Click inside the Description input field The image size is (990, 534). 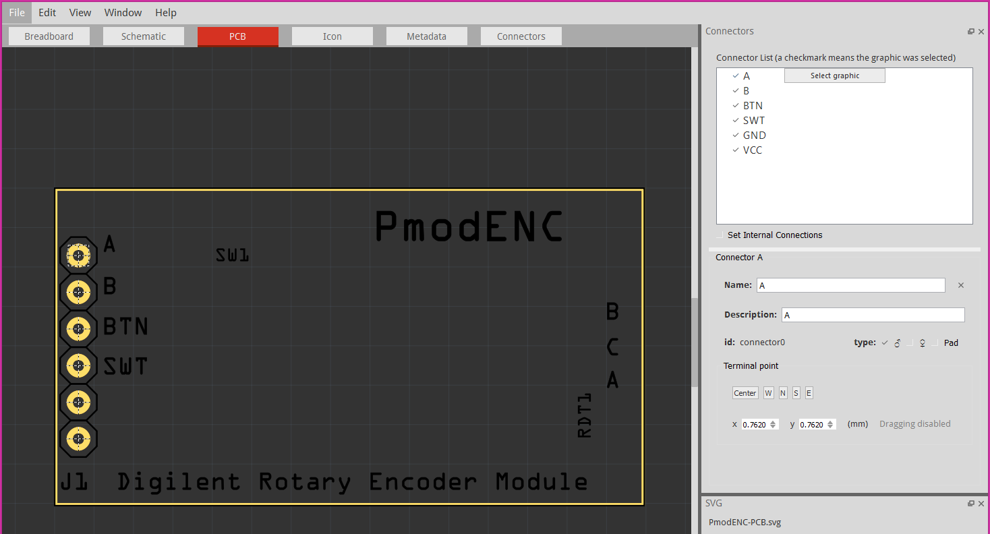pyautogui.click(x=873, y=314)
